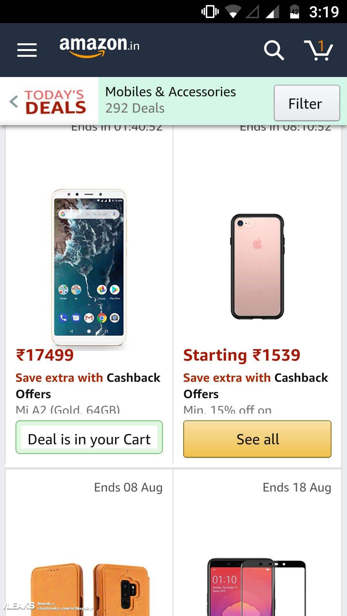This screenshot has height=616, width=347.
Task: Open the iPhone case product image
Action: [x=257, y=266]
